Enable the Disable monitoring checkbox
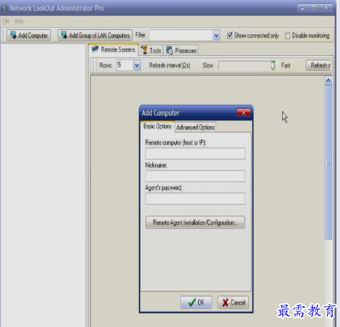340x327 pixels. (288, 35)
